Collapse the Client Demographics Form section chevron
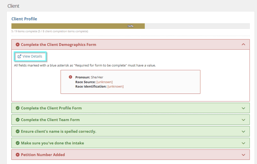 click(x=243, y=44)
